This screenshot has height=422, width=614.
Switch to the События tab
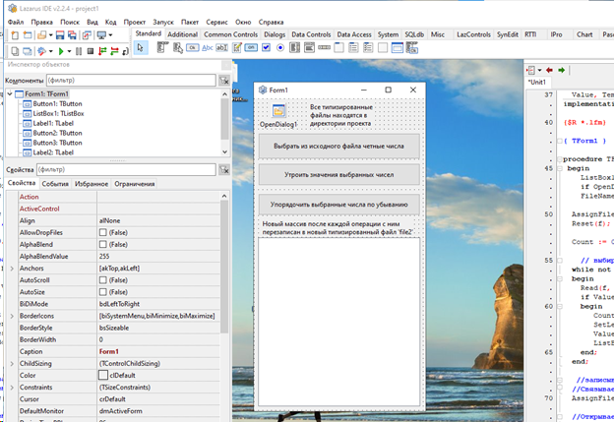click(x=54, y=184)
